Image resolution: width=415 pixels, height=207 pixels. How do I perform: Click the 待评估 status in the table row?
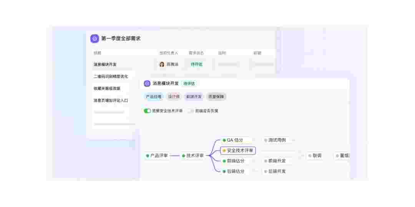[x=197, y=64]
